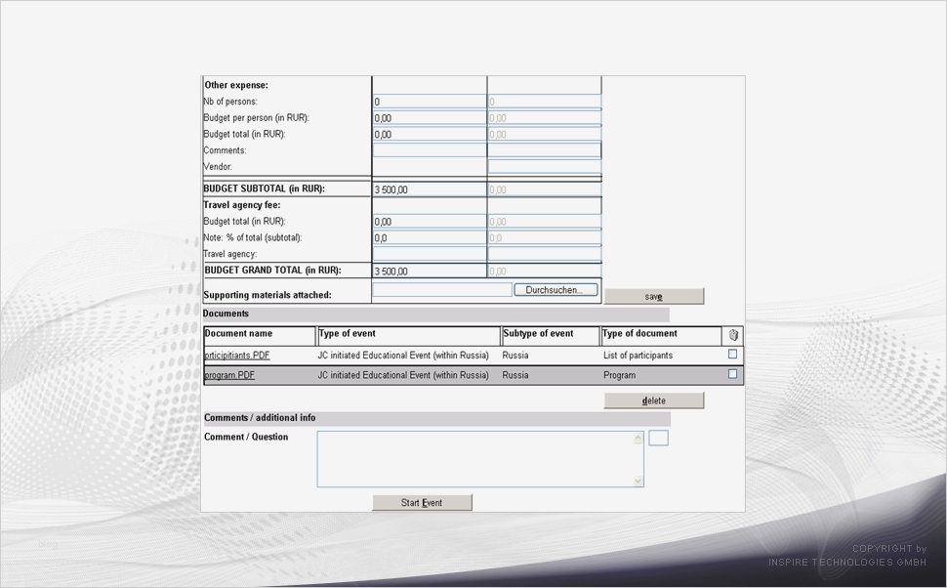Viewport: 947px width, 588px height.
Task: Click the Supporting materials file path field
Action: pyautogui.click(x=442, y=290)
